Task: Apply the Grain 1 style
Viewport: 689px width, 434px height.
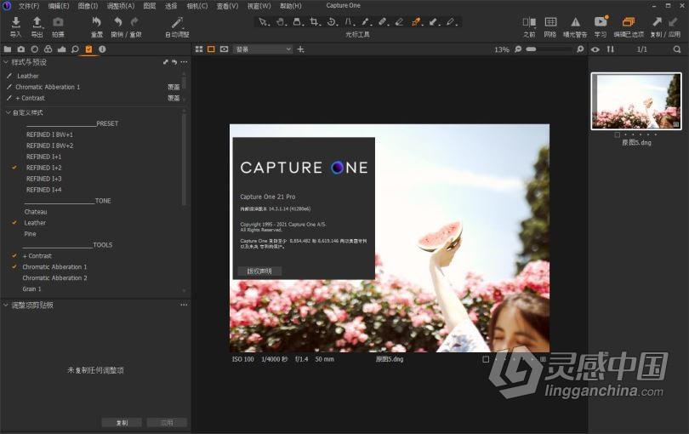Action: [x=31, y=288]
